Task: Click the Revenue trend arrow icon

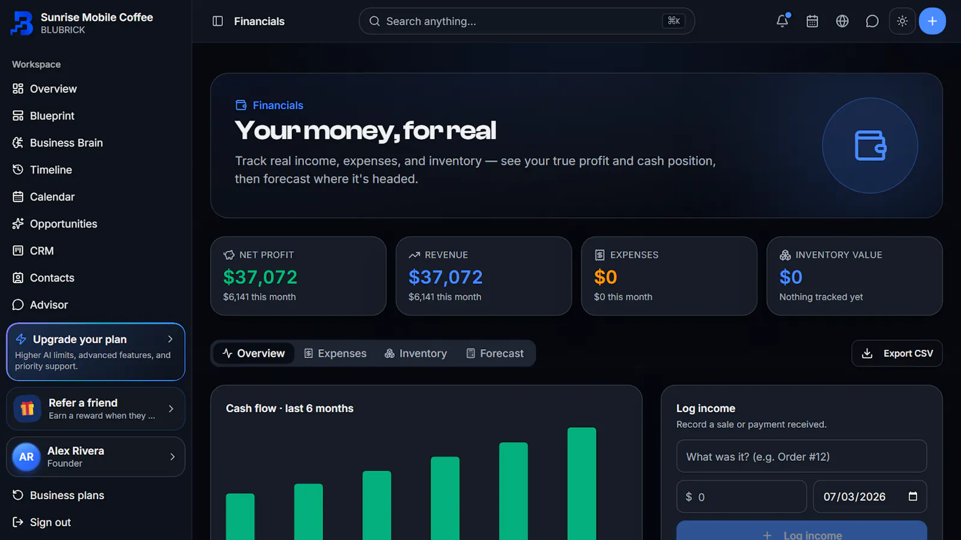Action: click(414, 255)
